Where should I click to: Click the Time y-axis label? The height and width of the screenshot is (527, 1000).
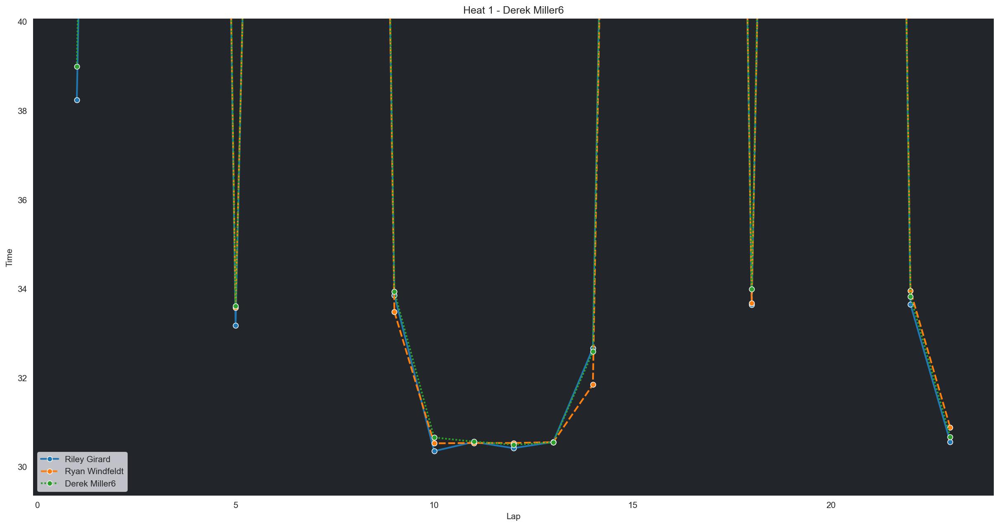(x=9, y=257)
